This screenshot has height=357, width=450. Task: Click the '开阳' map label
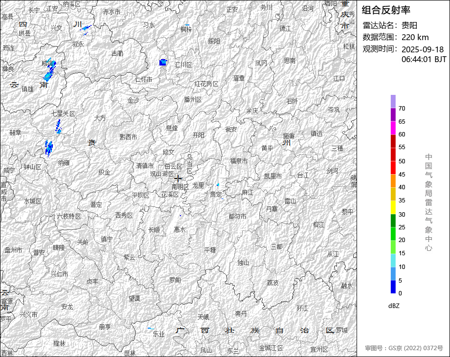point(198,135)
